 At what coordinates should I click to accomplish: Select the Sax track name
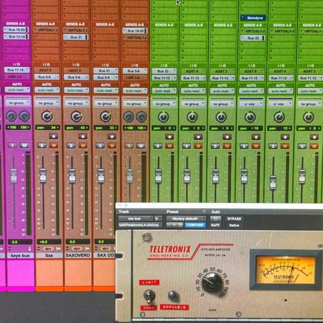tap(49, 255)
